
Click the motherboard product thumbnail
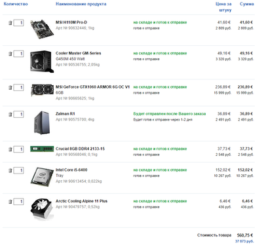pos(42,29)
